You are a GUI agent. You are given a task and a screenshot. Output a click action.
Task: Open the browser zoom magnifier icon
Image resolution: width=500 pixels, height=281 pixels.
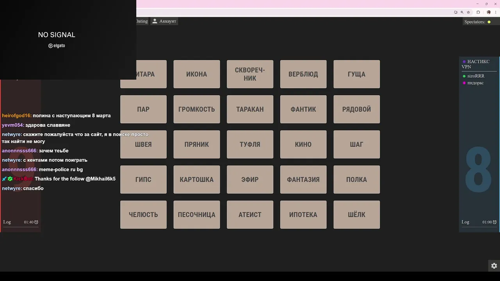(x=462, y=12)
